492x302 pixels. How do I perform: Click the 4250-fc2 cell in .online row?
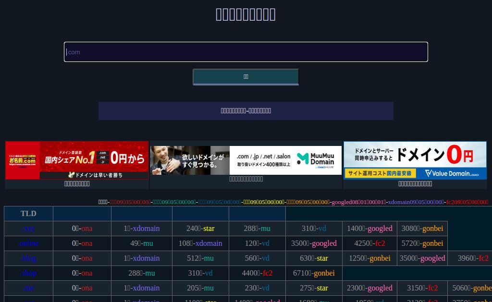point(369,243)
